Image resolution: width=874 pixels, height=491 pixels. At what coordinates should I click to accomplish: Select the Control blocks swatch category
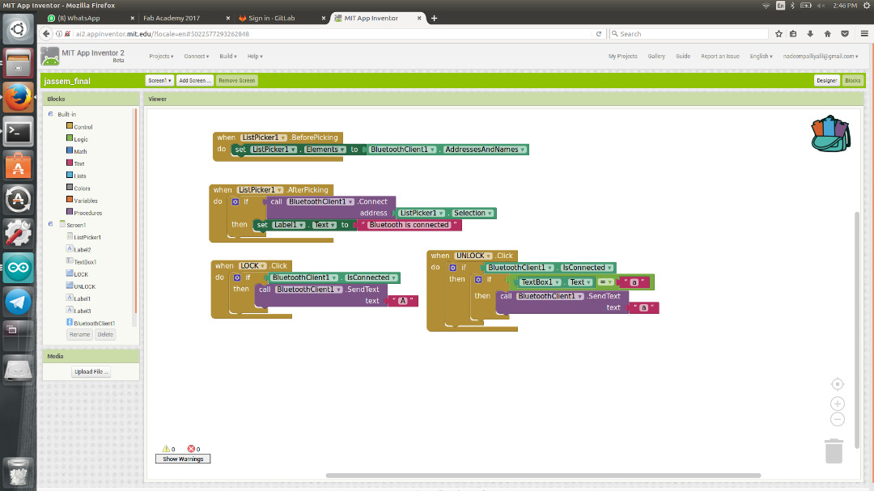70,126
